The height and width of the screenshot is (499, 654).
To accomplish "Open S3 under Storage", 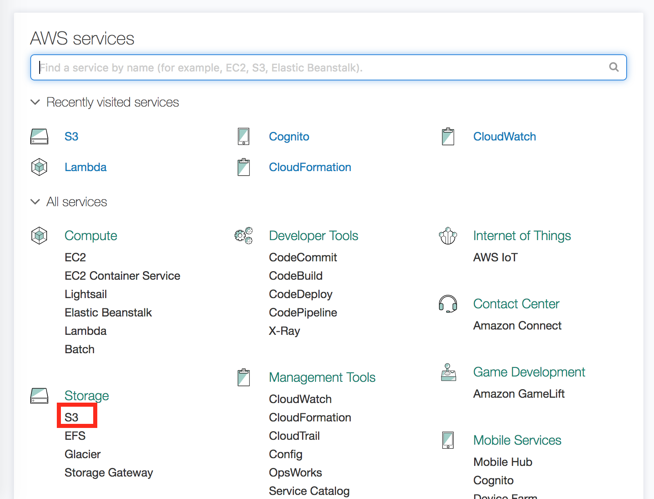I will tap(72, 417).
